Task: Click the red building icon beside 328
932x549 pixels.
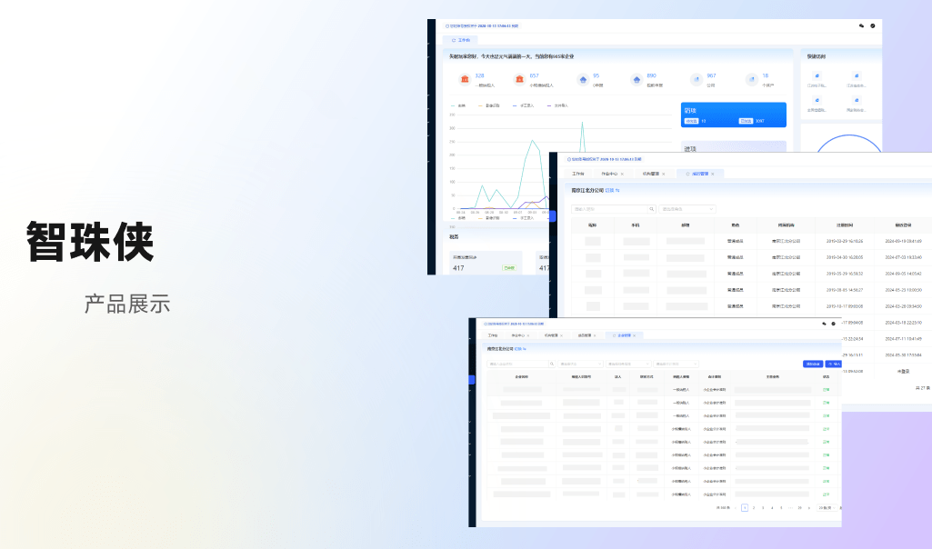Action: pyautogui.click(x=465, y=80)
